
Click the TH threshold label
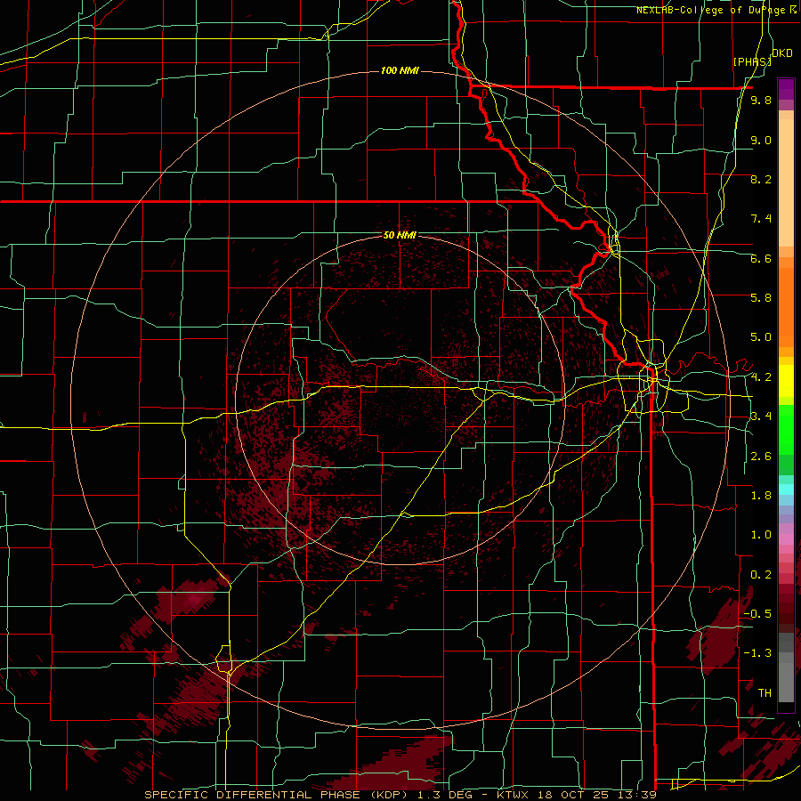click(765, 693)
